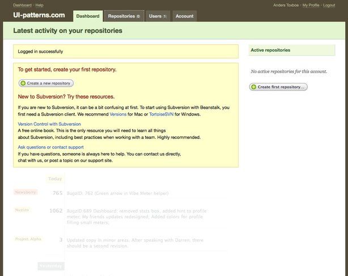Click green plus icon on Create a new repository
The image size is (348, 276).
pyautogui.click(x=23, y=83)
